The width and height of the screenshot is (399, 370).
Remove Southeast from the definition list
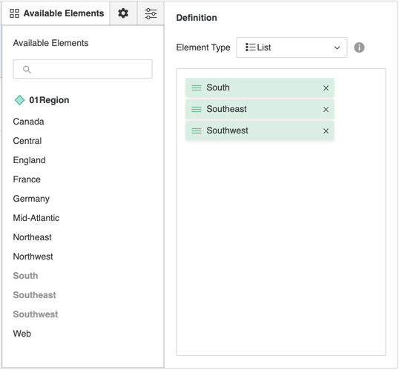[x=326, y=110]
